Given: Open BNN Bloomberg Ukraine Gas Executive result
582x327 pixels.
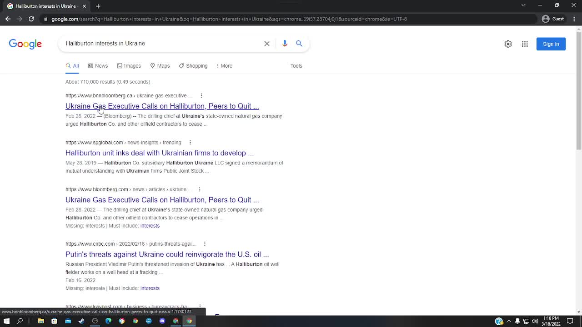Looking at the screenshot, I should tap(162, 106).
